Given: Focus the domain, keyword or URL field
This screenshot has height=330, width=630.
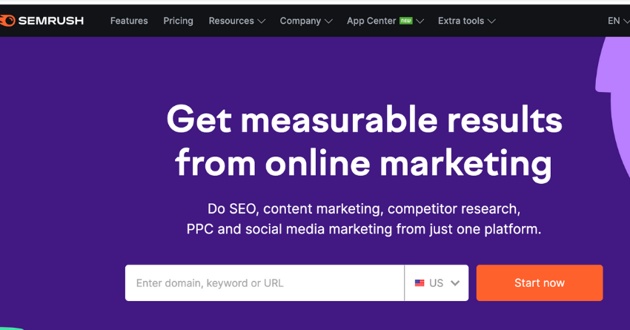Looking at the screenshot, I should (265, 283).
